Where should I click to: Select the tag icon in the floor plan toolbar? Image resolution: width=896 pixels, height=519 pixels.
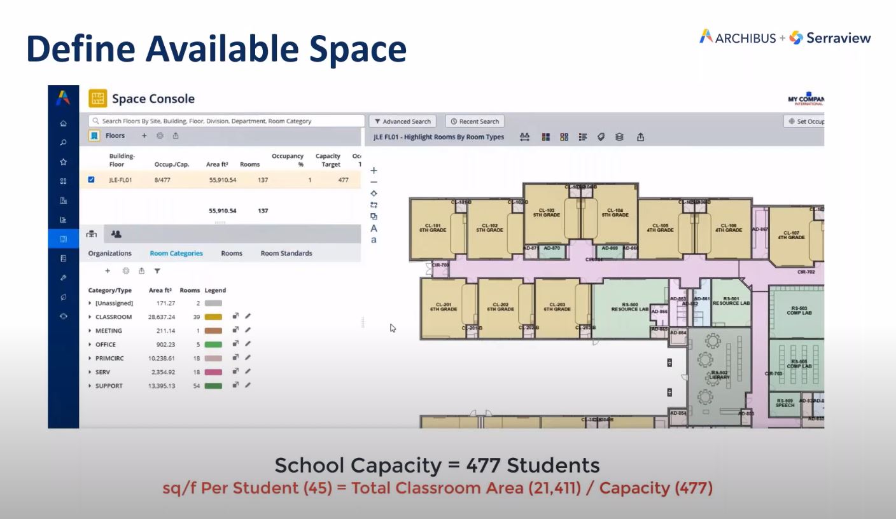click(601, 137)
